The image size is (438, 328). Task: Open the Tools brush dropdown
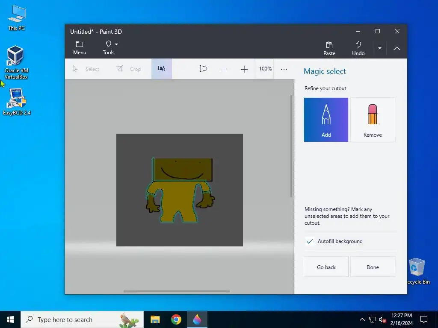coord(111,48)
